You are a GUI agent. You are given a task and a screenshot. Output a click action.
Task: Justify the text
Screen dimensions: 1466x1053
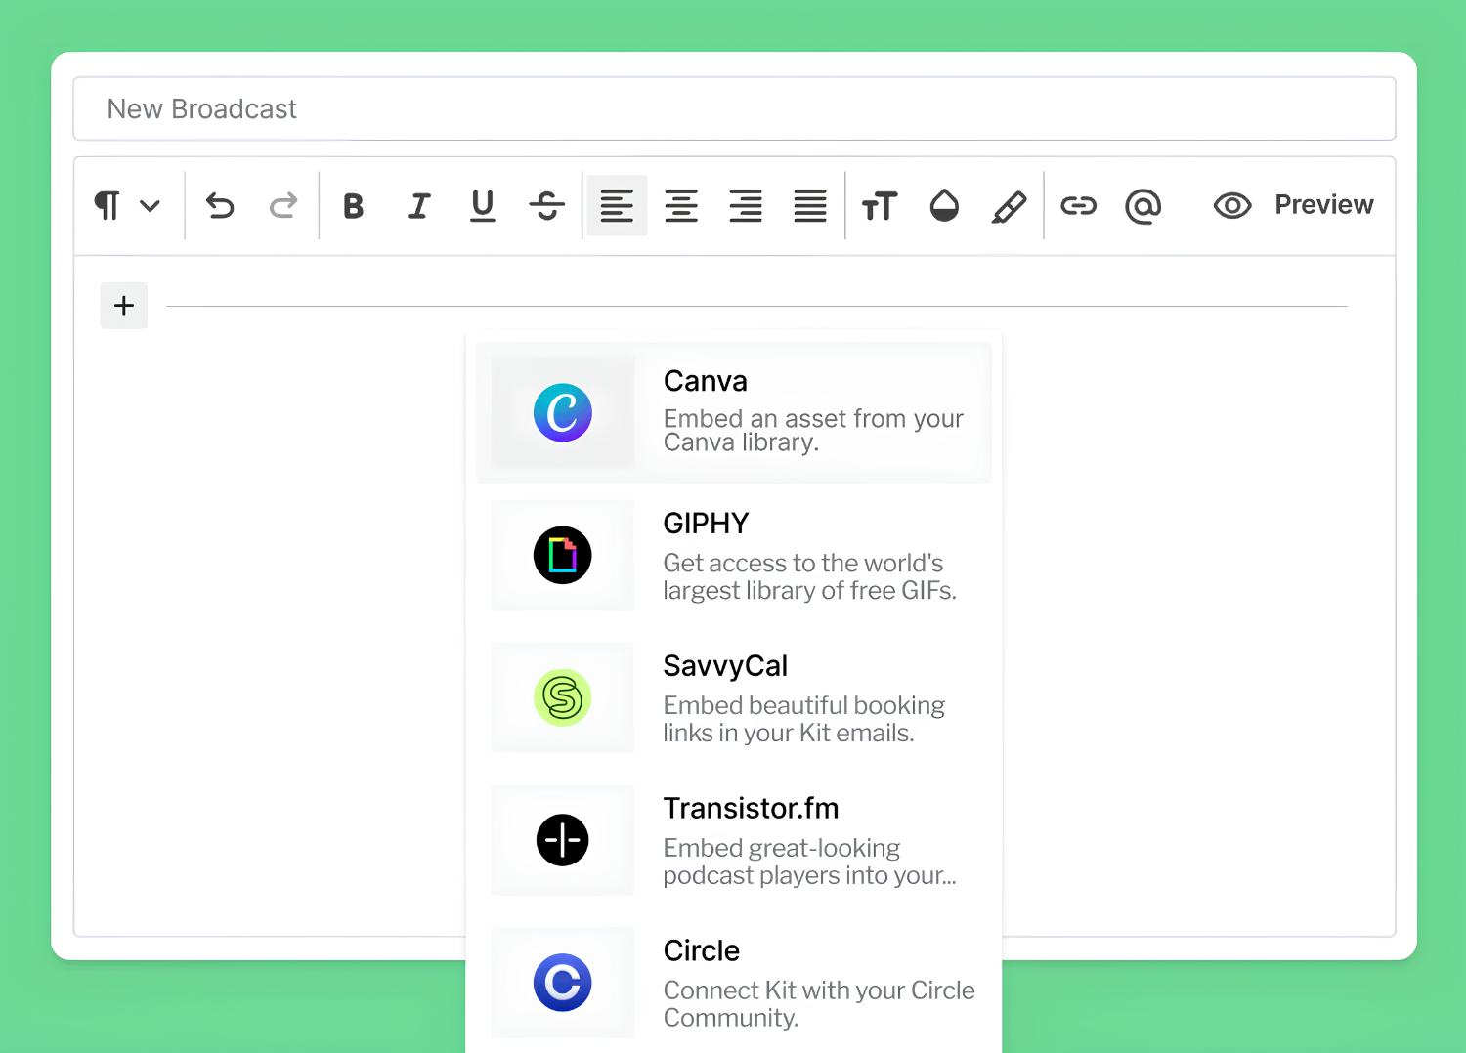810,206
